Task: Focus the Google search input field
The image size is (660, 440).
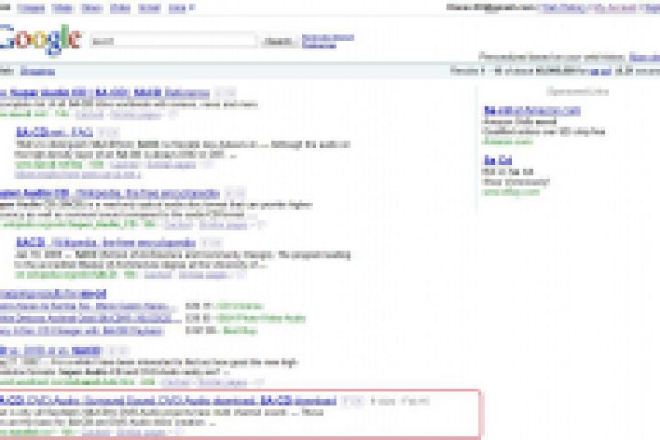Action: (x=172, y=41)
